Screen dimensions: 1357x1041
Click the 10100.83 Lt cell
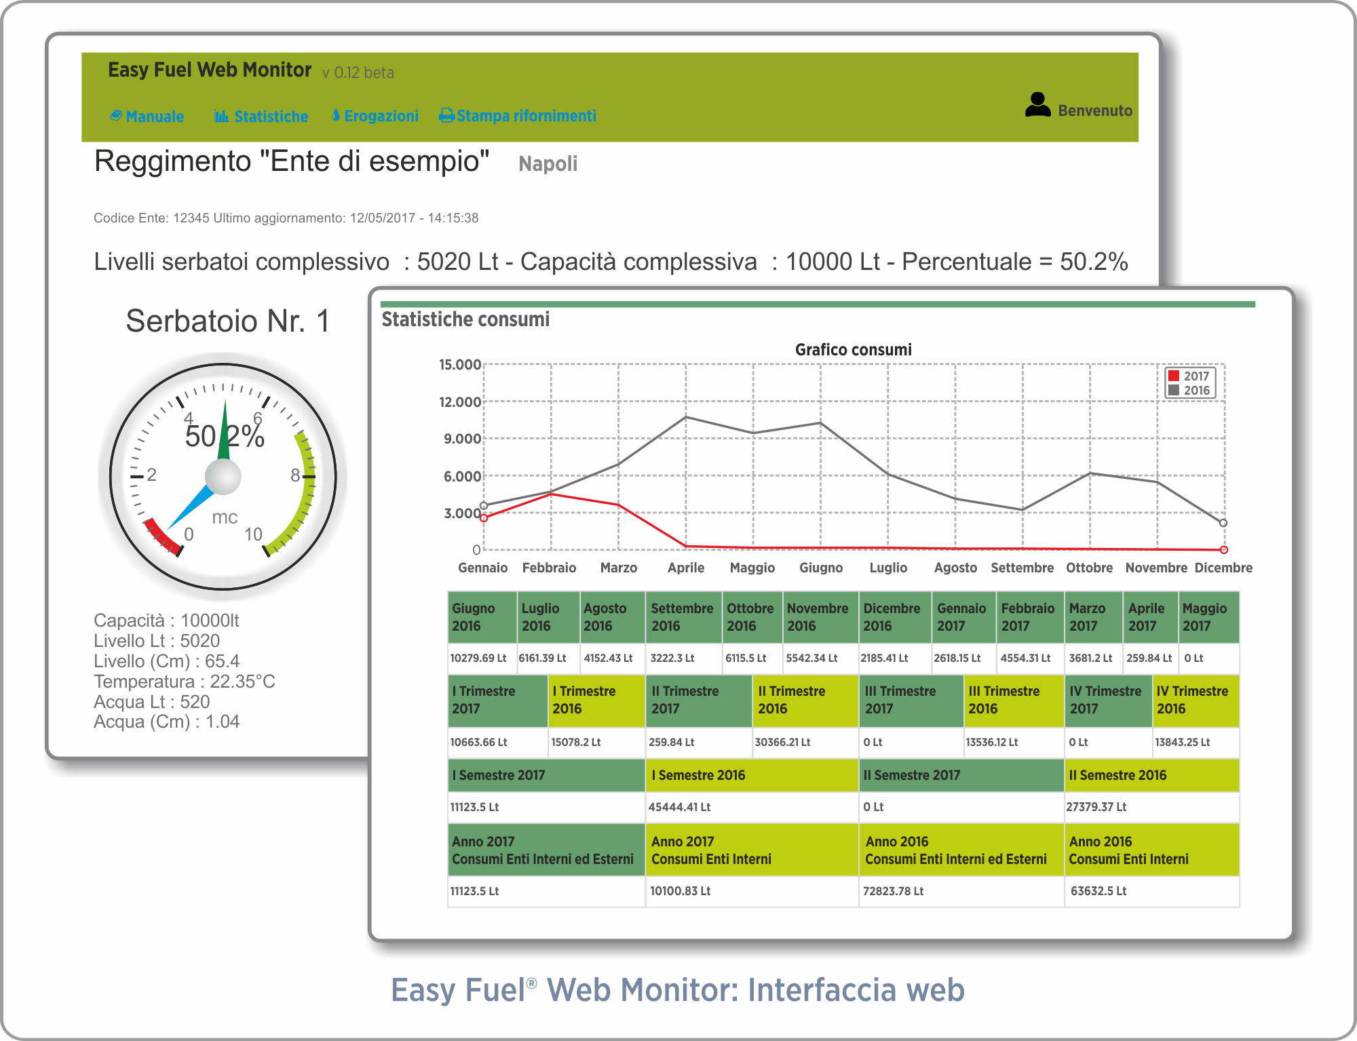coord(752,891)
